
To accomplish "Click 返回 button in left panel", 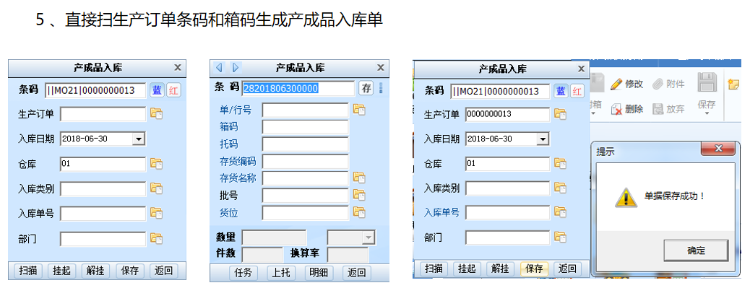I will [x=163, y=271].
